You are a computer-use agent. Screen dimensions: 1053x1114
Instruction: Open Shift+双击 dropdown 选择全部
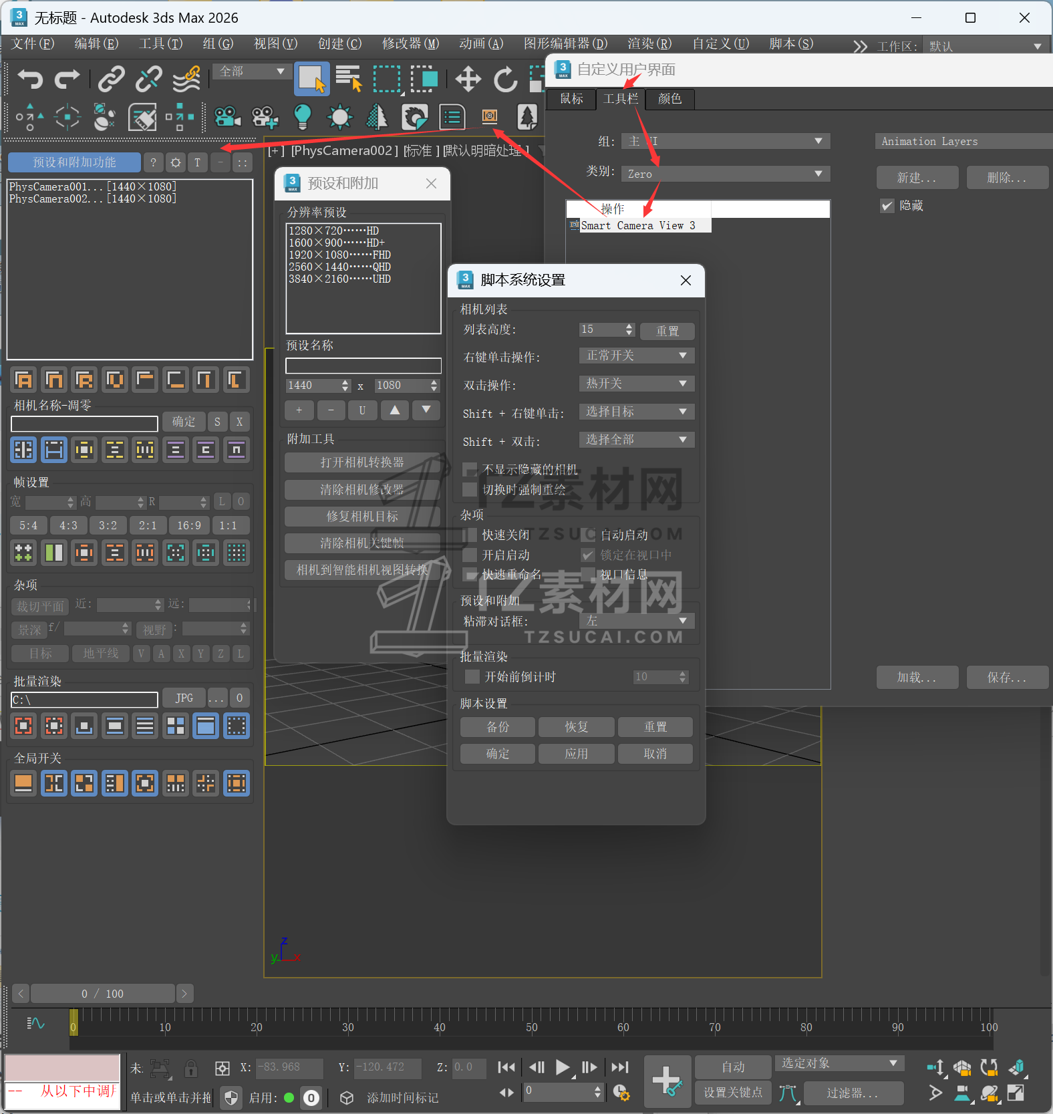637,440
